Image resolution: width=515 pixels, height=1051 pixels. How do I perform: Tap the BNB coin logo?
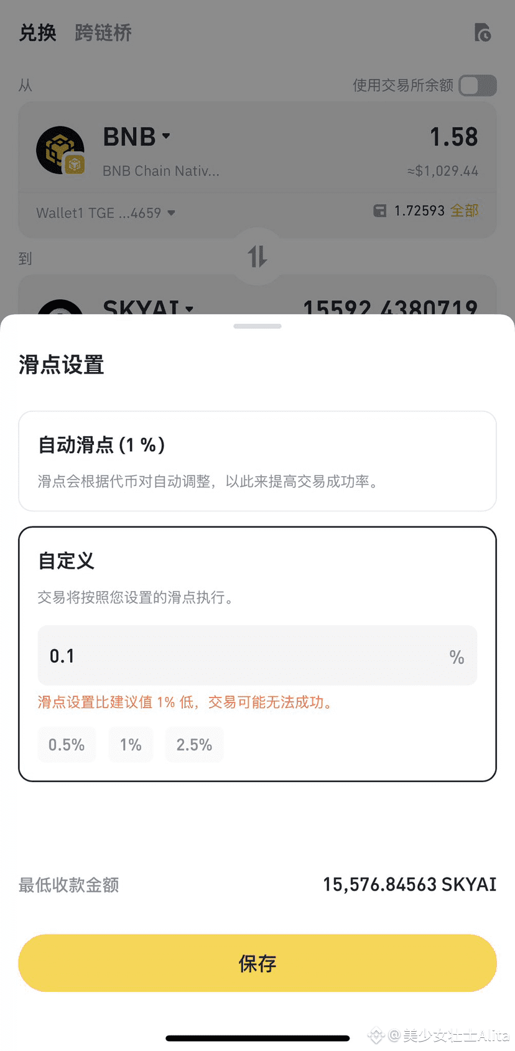coord(60,150)
